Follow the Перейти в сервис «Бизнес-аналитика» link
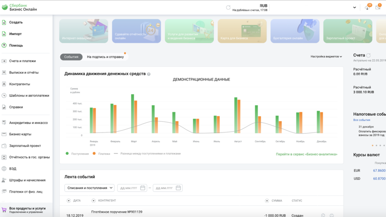 coord(306,154)
